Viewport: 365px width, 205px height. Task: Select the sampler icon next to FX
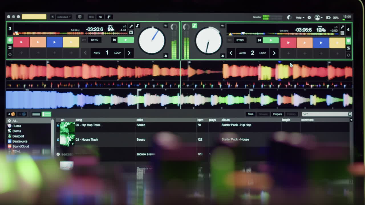(x=109, y=17)
